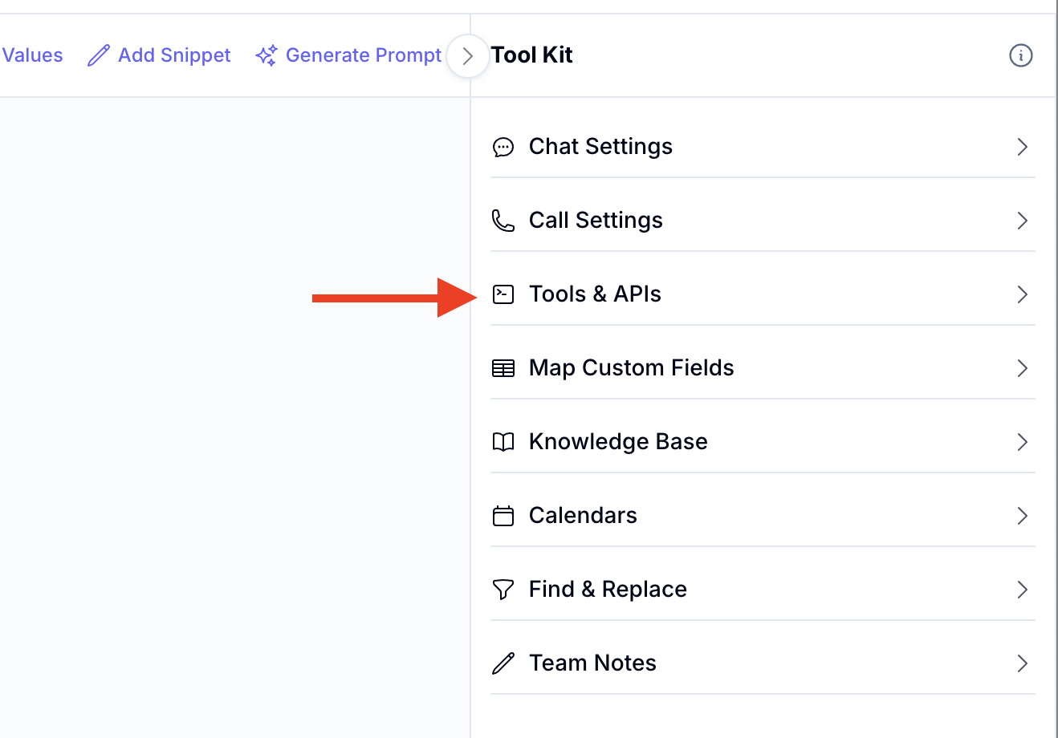Collapse the Tool Kit panel
Screen dimensions: 1058x738
point(468,56)
